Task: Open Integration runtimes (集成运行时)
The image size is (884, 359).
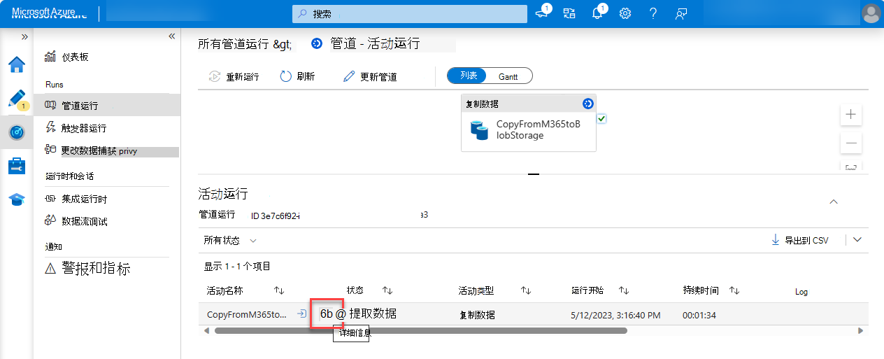Action: [x=76, y=199]
